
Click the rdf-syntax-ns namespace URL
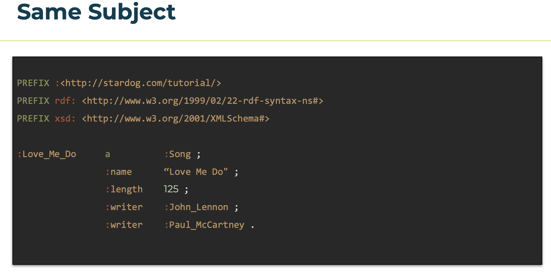(x=203, y=101)
